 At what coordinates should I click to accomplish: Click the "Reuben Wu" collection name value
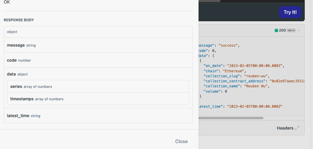[256, 86]
